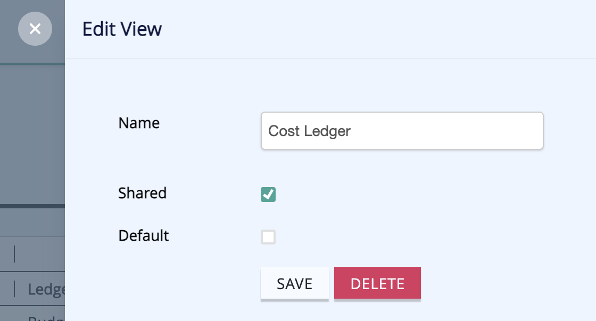Close the Edit View panel with X
The height and width of the screenshot is (321, 596).
(35, 29)
